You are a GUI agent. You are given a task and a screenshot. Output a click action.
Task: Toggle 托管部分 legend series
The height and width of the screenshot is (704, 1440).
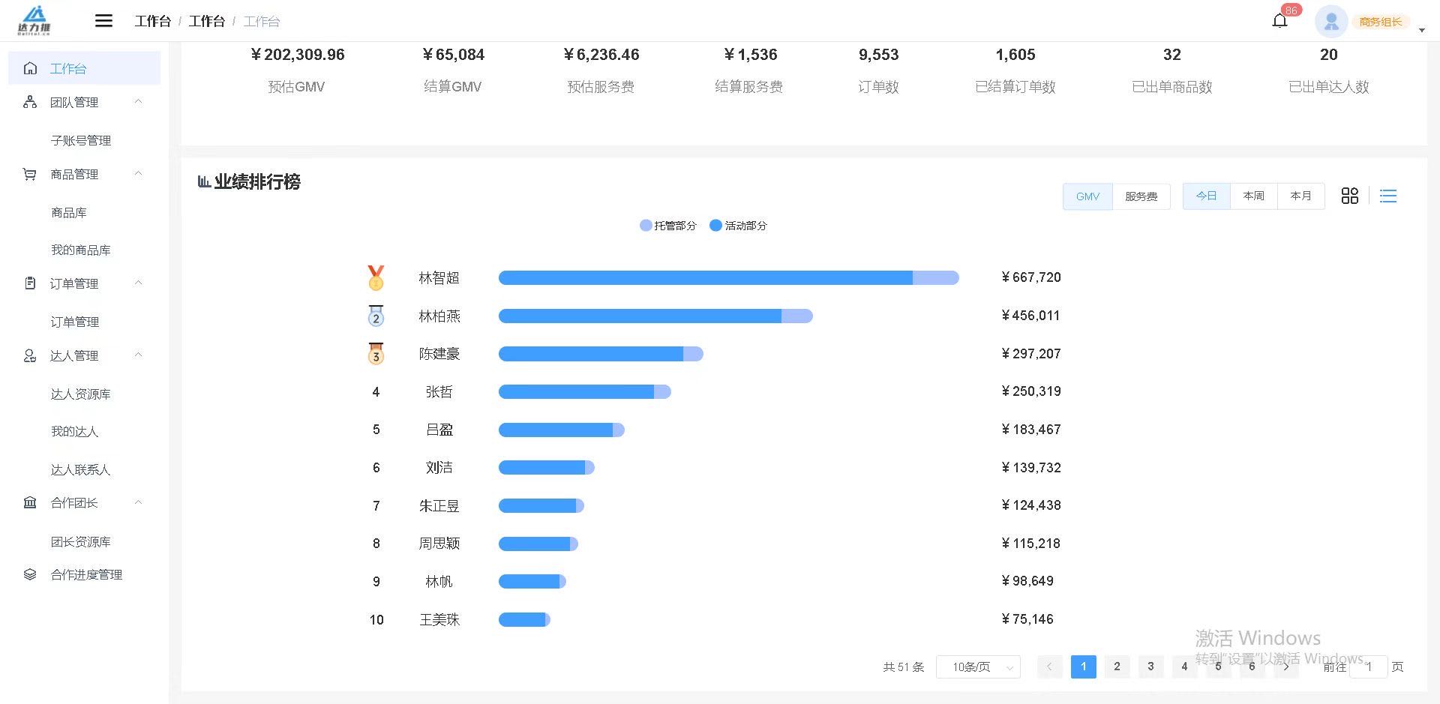[x=667, y=225]
